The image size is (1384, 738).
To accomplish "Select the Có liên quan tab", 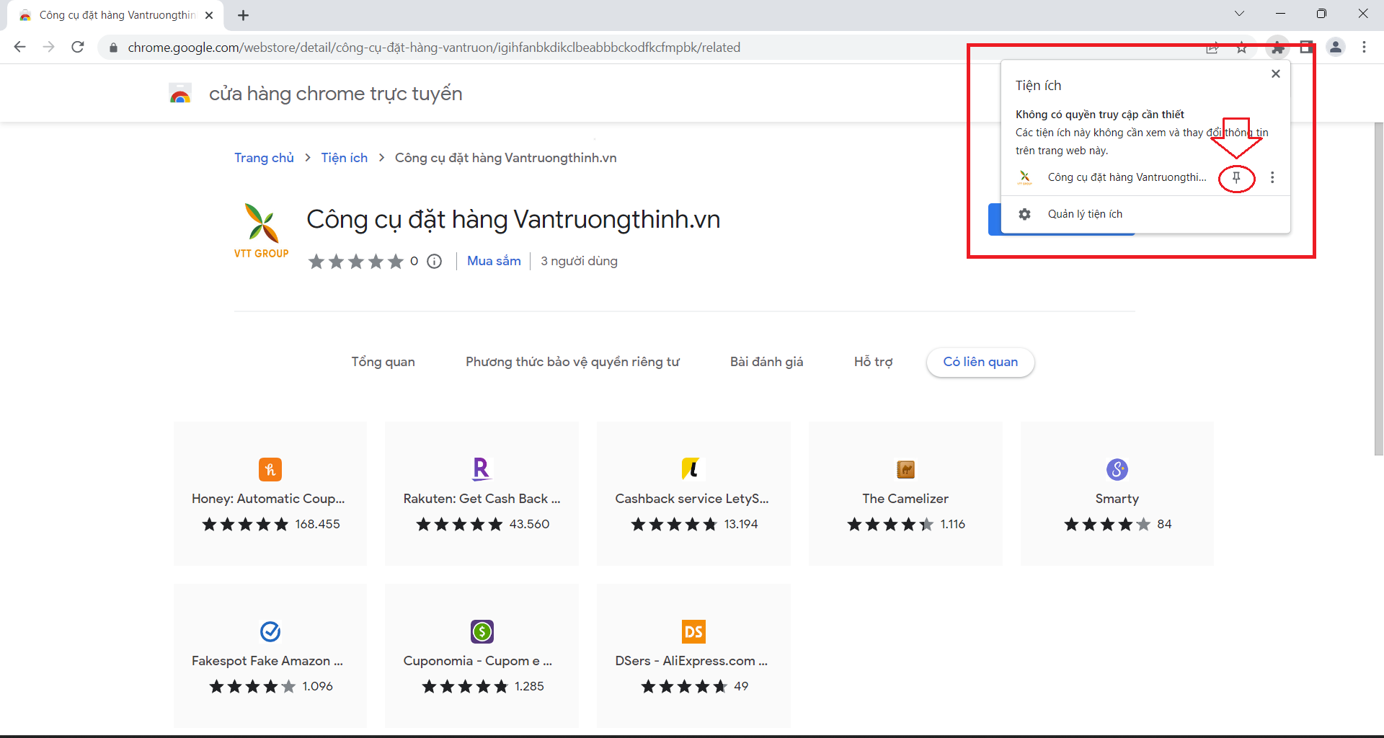I will (x=980, y=362).
